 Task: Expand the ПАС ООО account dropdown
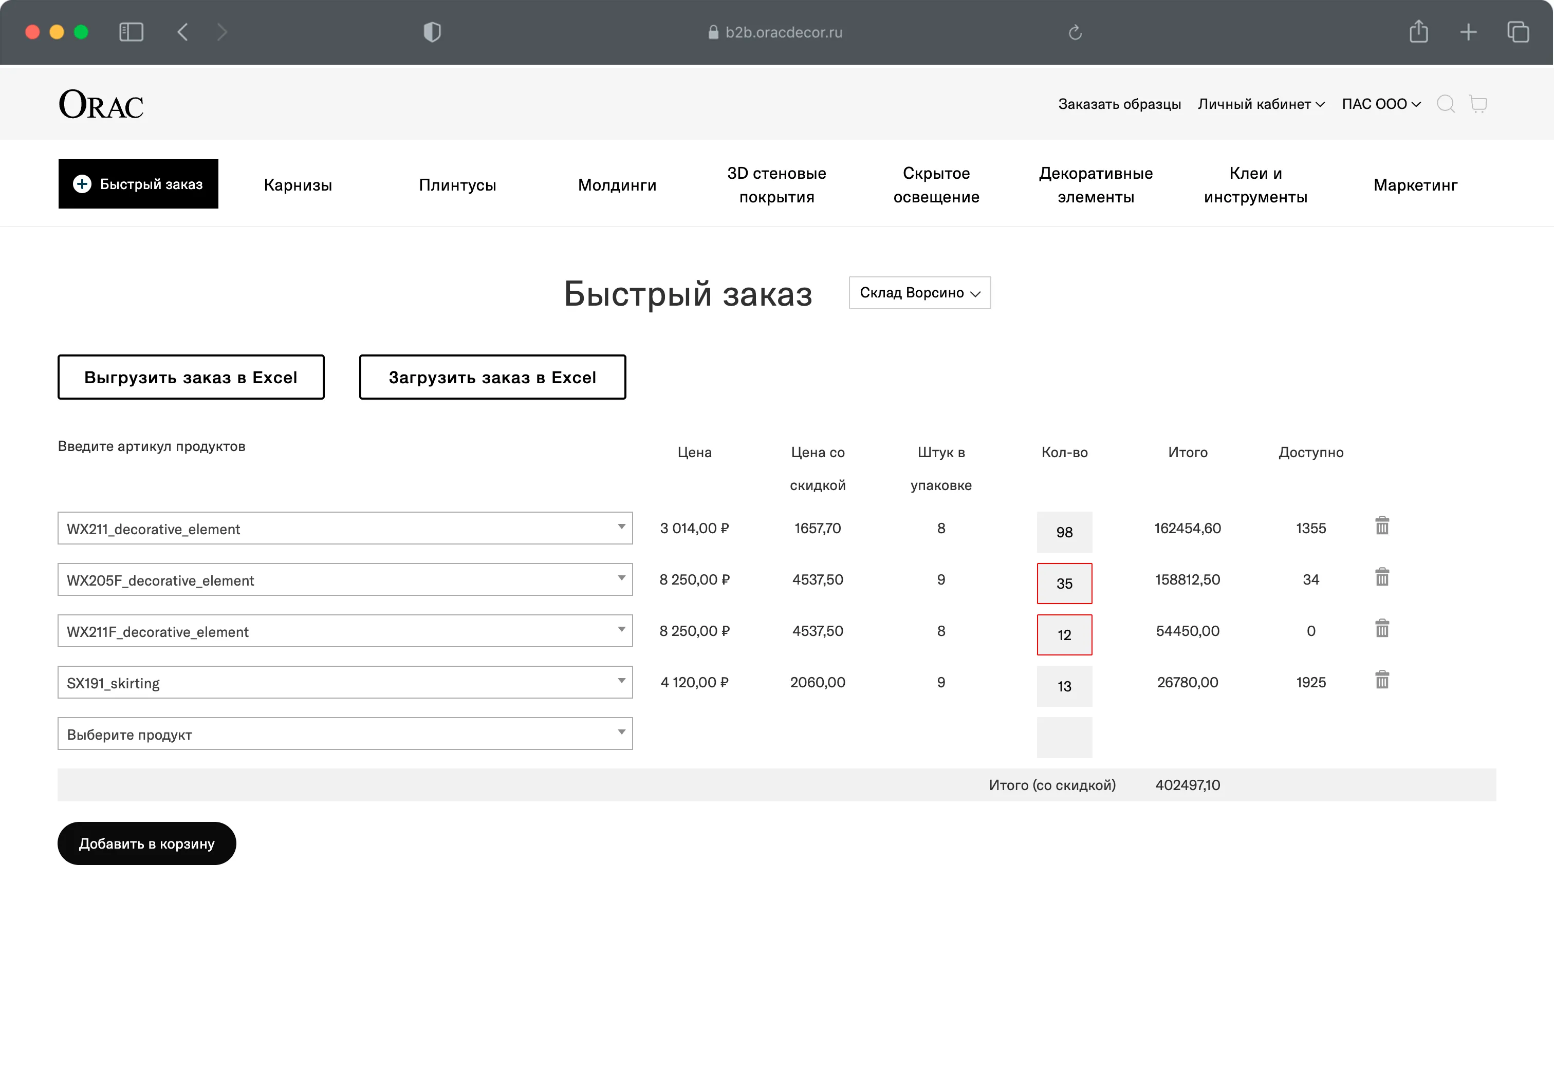pos(1381,104)
